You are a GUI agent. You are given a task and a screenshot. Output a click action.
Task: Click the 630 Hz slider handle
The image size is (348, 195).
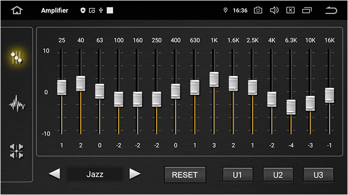coord(195,87)
